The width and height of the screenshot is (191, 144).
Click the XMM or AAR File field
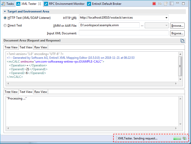[x=109, y=25]
